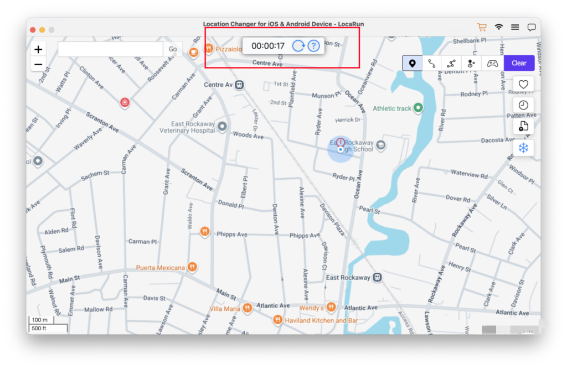The image size is (567, 369).
Task: Zoom in on the map with plus
Action: click(38, 49)
